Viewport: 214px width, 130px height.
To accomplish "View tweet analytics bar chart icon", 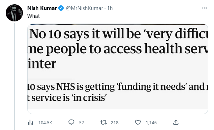I will [x=30, y=122].
